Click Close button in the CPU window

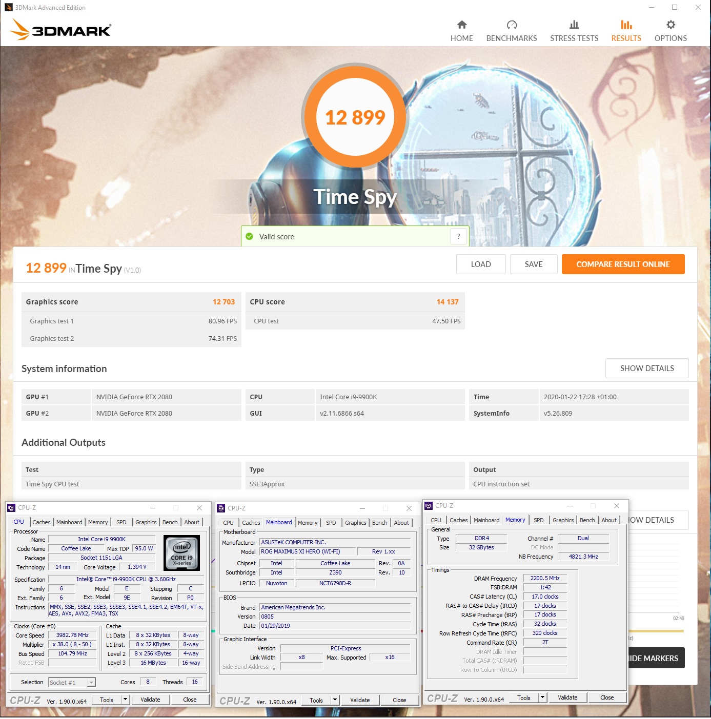pyautogui.click(x=190, y=700)
